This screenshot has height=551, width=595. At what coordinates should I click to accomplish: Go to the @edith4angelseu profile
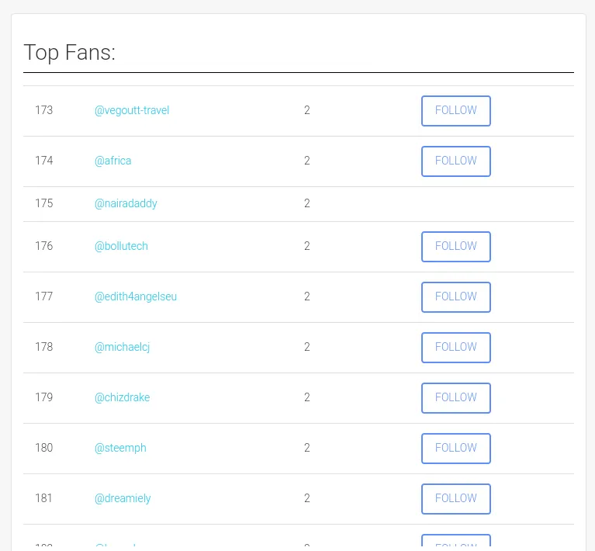(136, 297)
